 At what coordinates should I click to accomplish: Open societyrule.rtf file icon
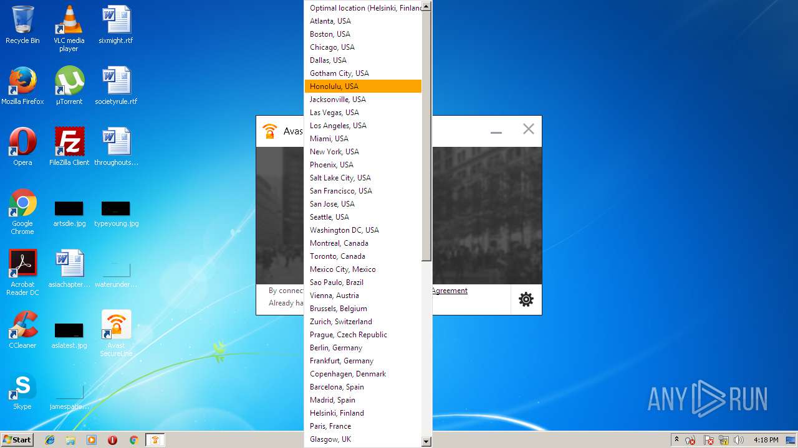(x=116, y=86)
